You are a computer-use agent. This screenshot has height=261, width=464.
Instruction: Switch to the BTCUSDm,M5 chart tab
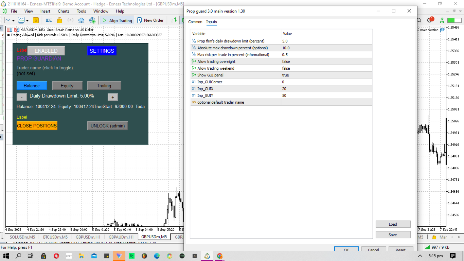[55, 237]
